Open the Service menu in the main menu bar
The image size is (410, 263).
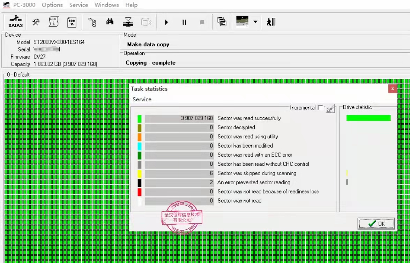pos(79,5)
